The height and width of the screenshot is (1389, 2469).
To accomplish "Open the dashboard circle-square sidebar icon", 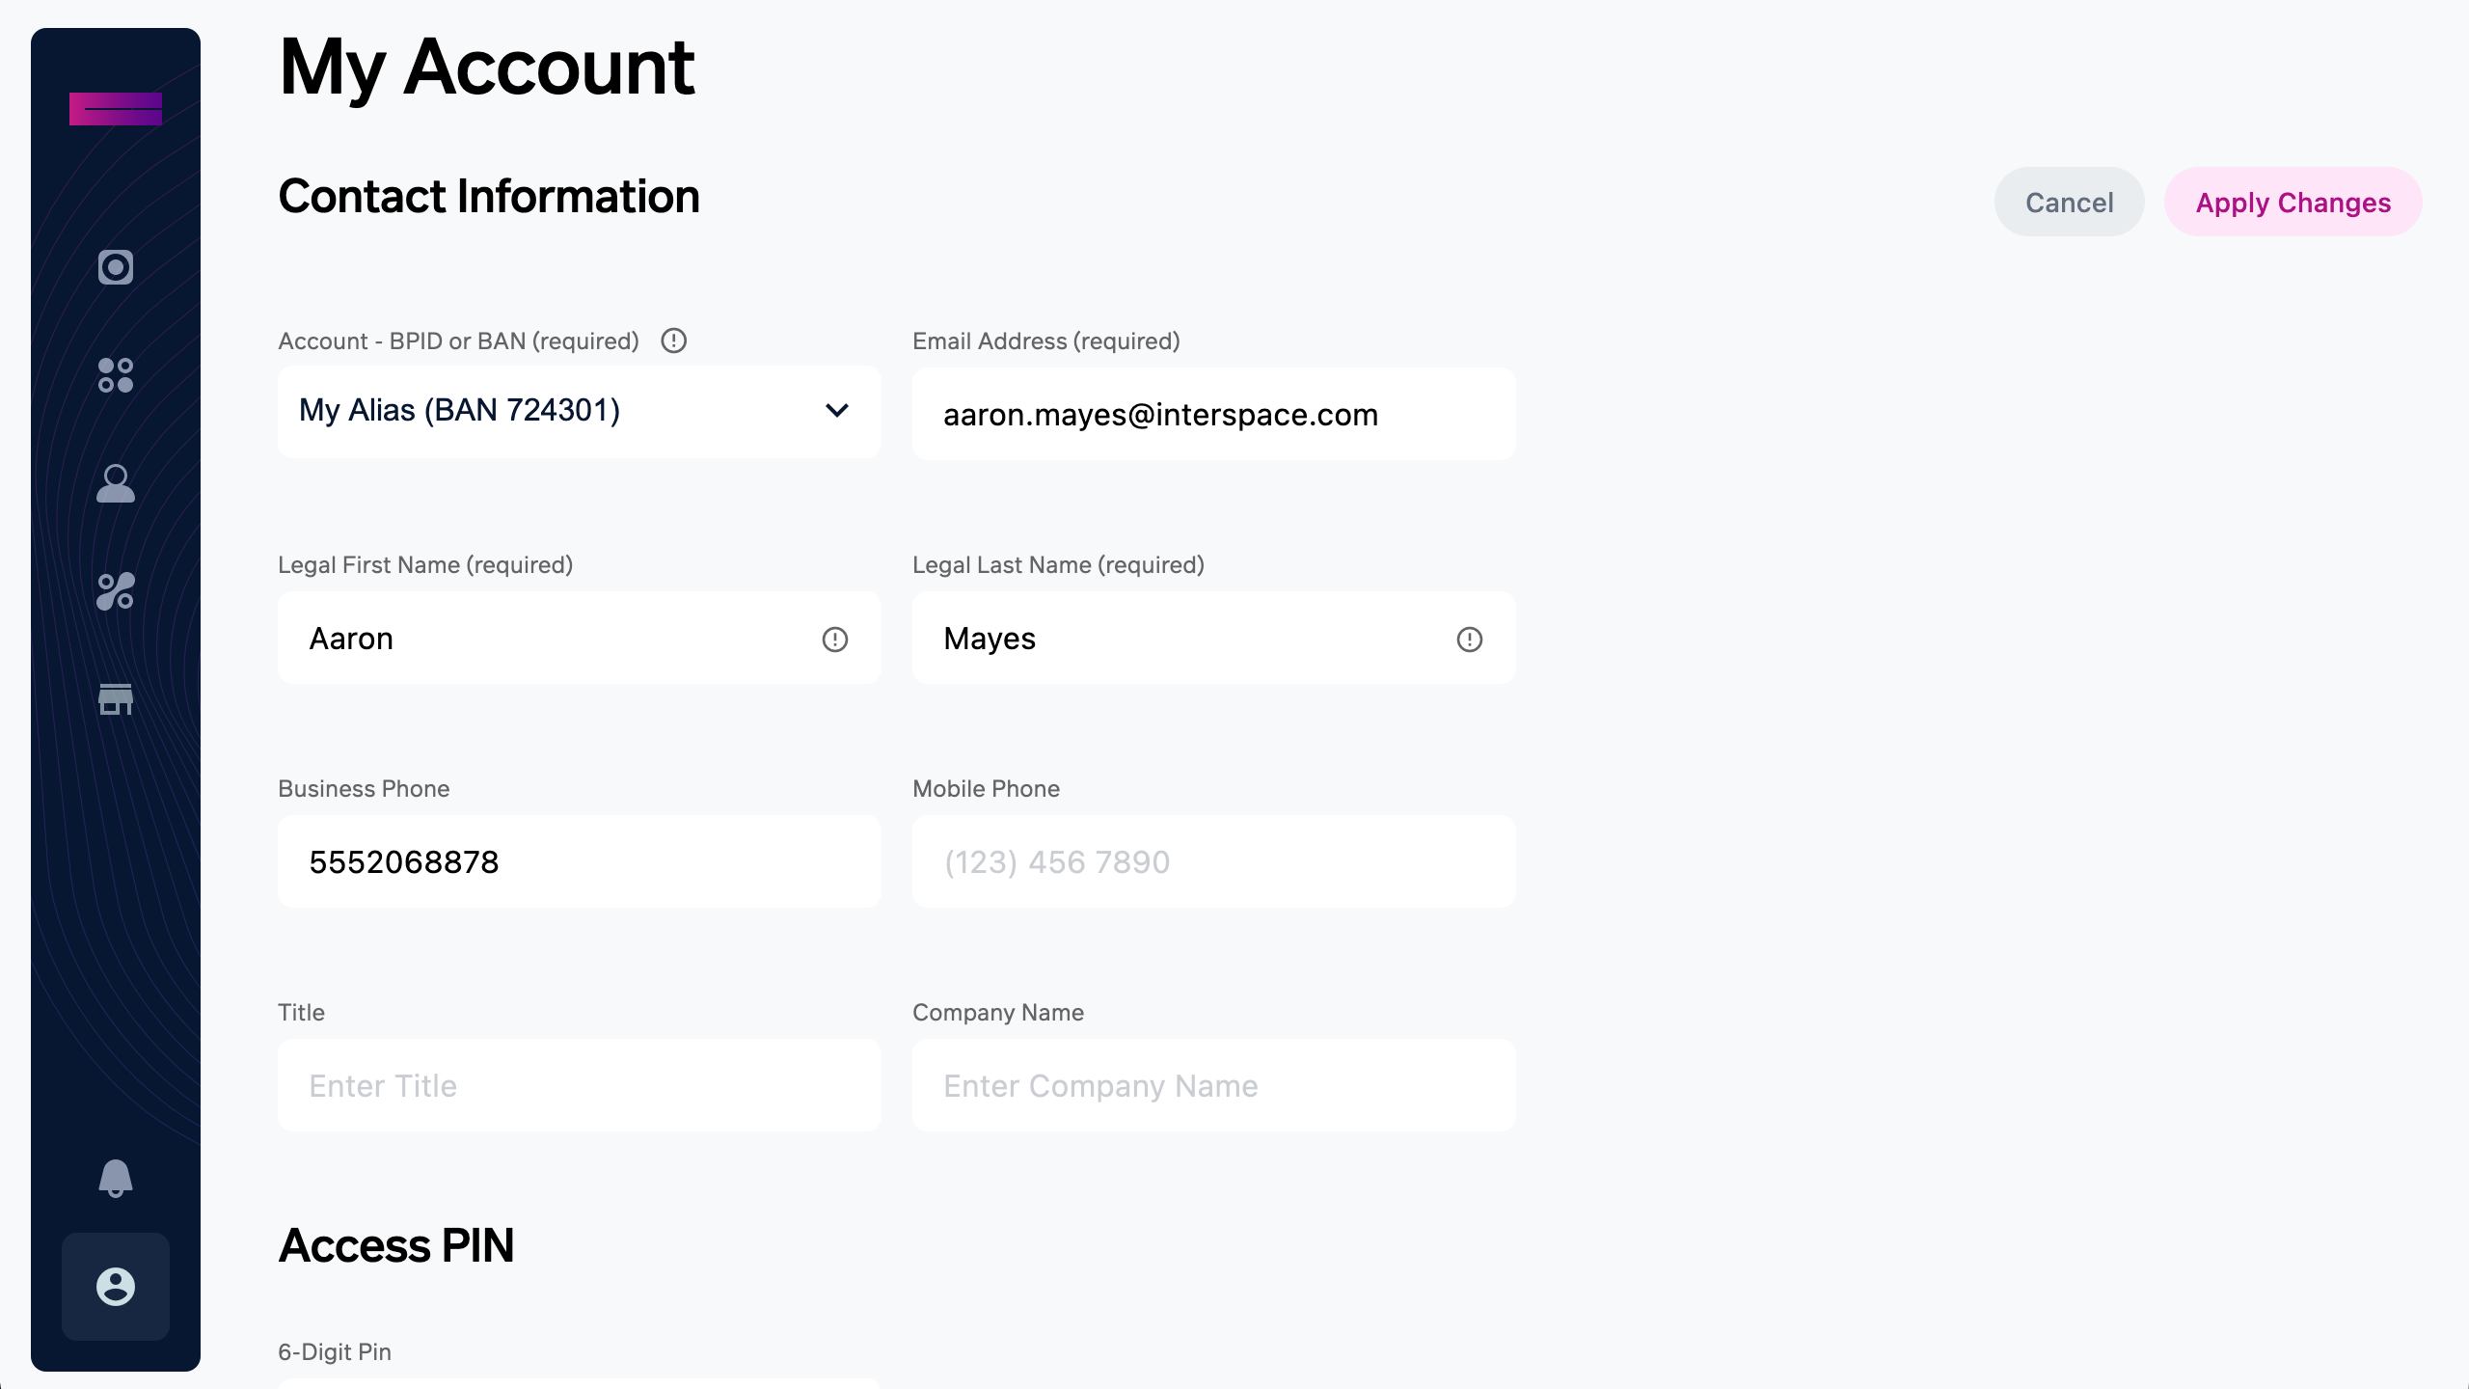I will point(115,267).
